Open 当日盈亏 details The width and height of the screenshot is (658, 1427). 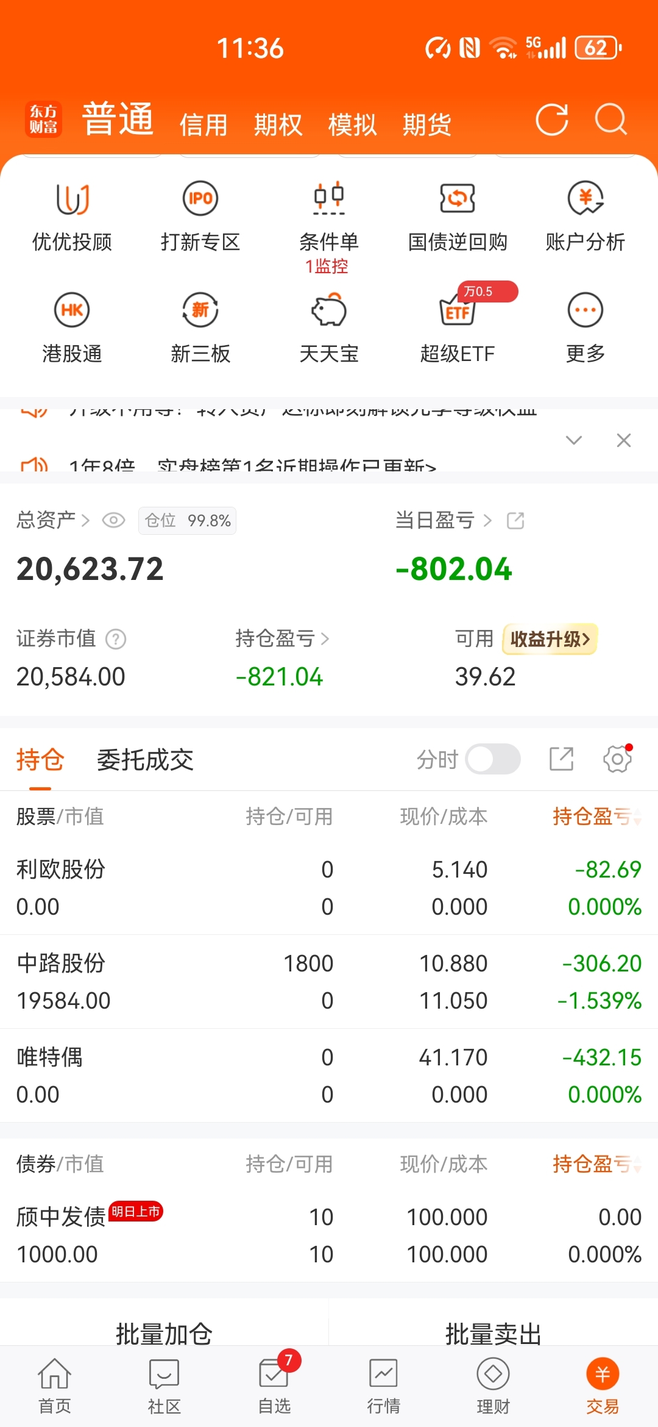click(443, 520)
